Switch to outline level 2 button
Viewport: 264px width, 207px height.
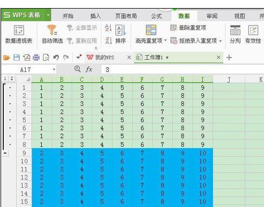point(12,78)
